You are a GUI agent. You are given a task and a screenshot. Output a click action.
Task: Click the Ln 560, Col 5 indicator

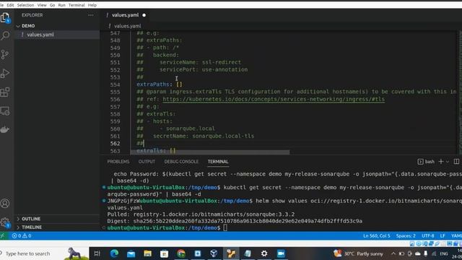[377, 236]
